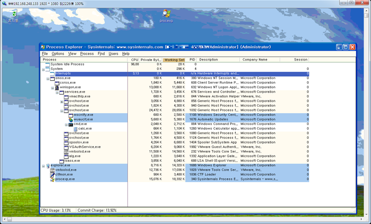Open the Process menu
This screenshot has height=224, width=371.
click(x=87, y=54)
